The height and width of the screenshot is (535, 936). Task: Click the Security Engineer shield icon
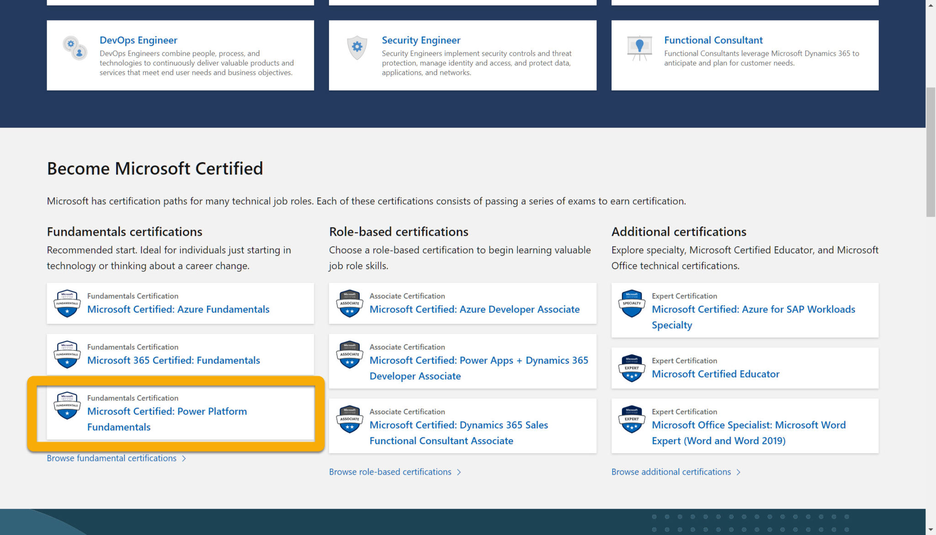tap(357, 48)
